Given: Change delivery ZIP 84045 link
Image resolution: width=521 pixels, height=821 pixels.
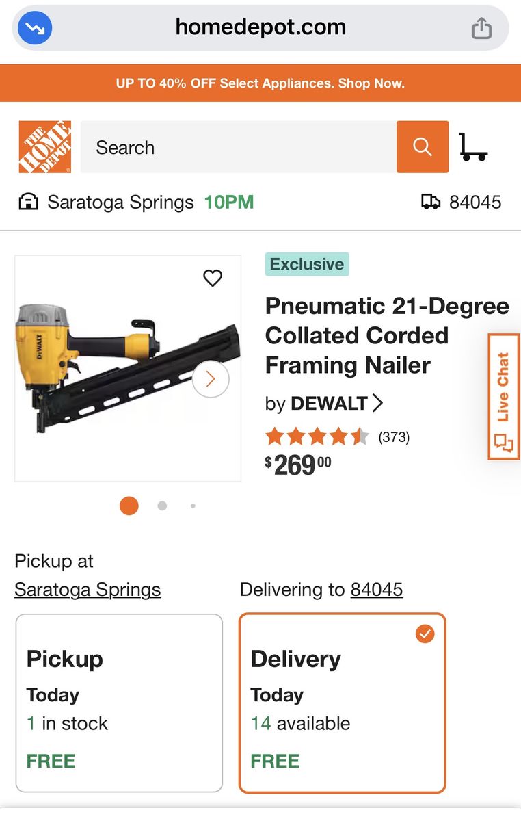Looking at the screenshot, I should 377,590.
